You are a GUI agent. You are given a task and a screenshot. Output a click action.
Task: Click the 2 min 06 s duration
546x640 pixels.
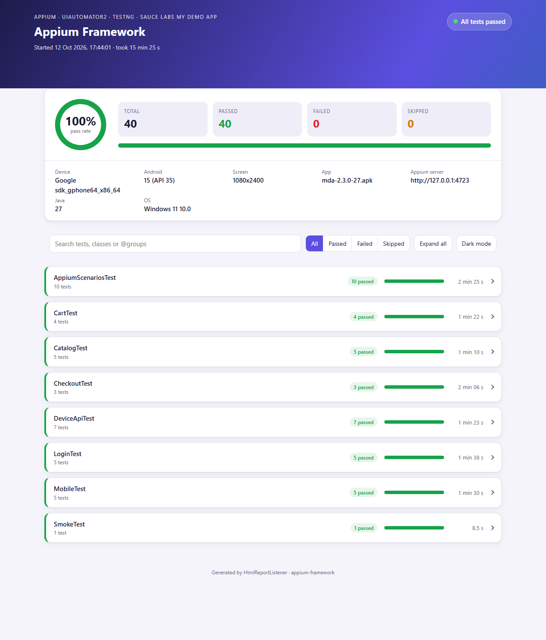[x=470, y=387]
